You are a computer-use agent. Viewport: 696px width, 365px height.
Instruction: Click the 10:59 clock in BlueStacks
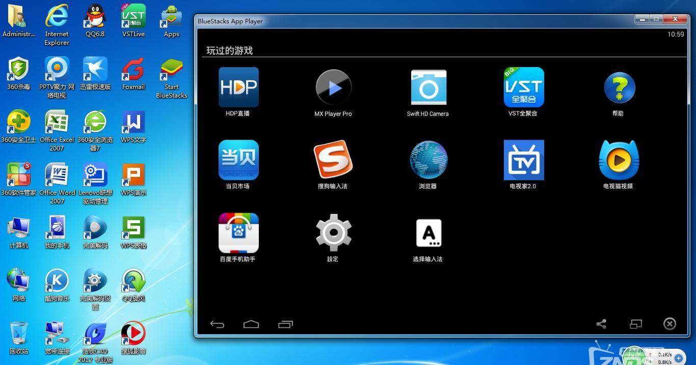(x=676, y=34)
